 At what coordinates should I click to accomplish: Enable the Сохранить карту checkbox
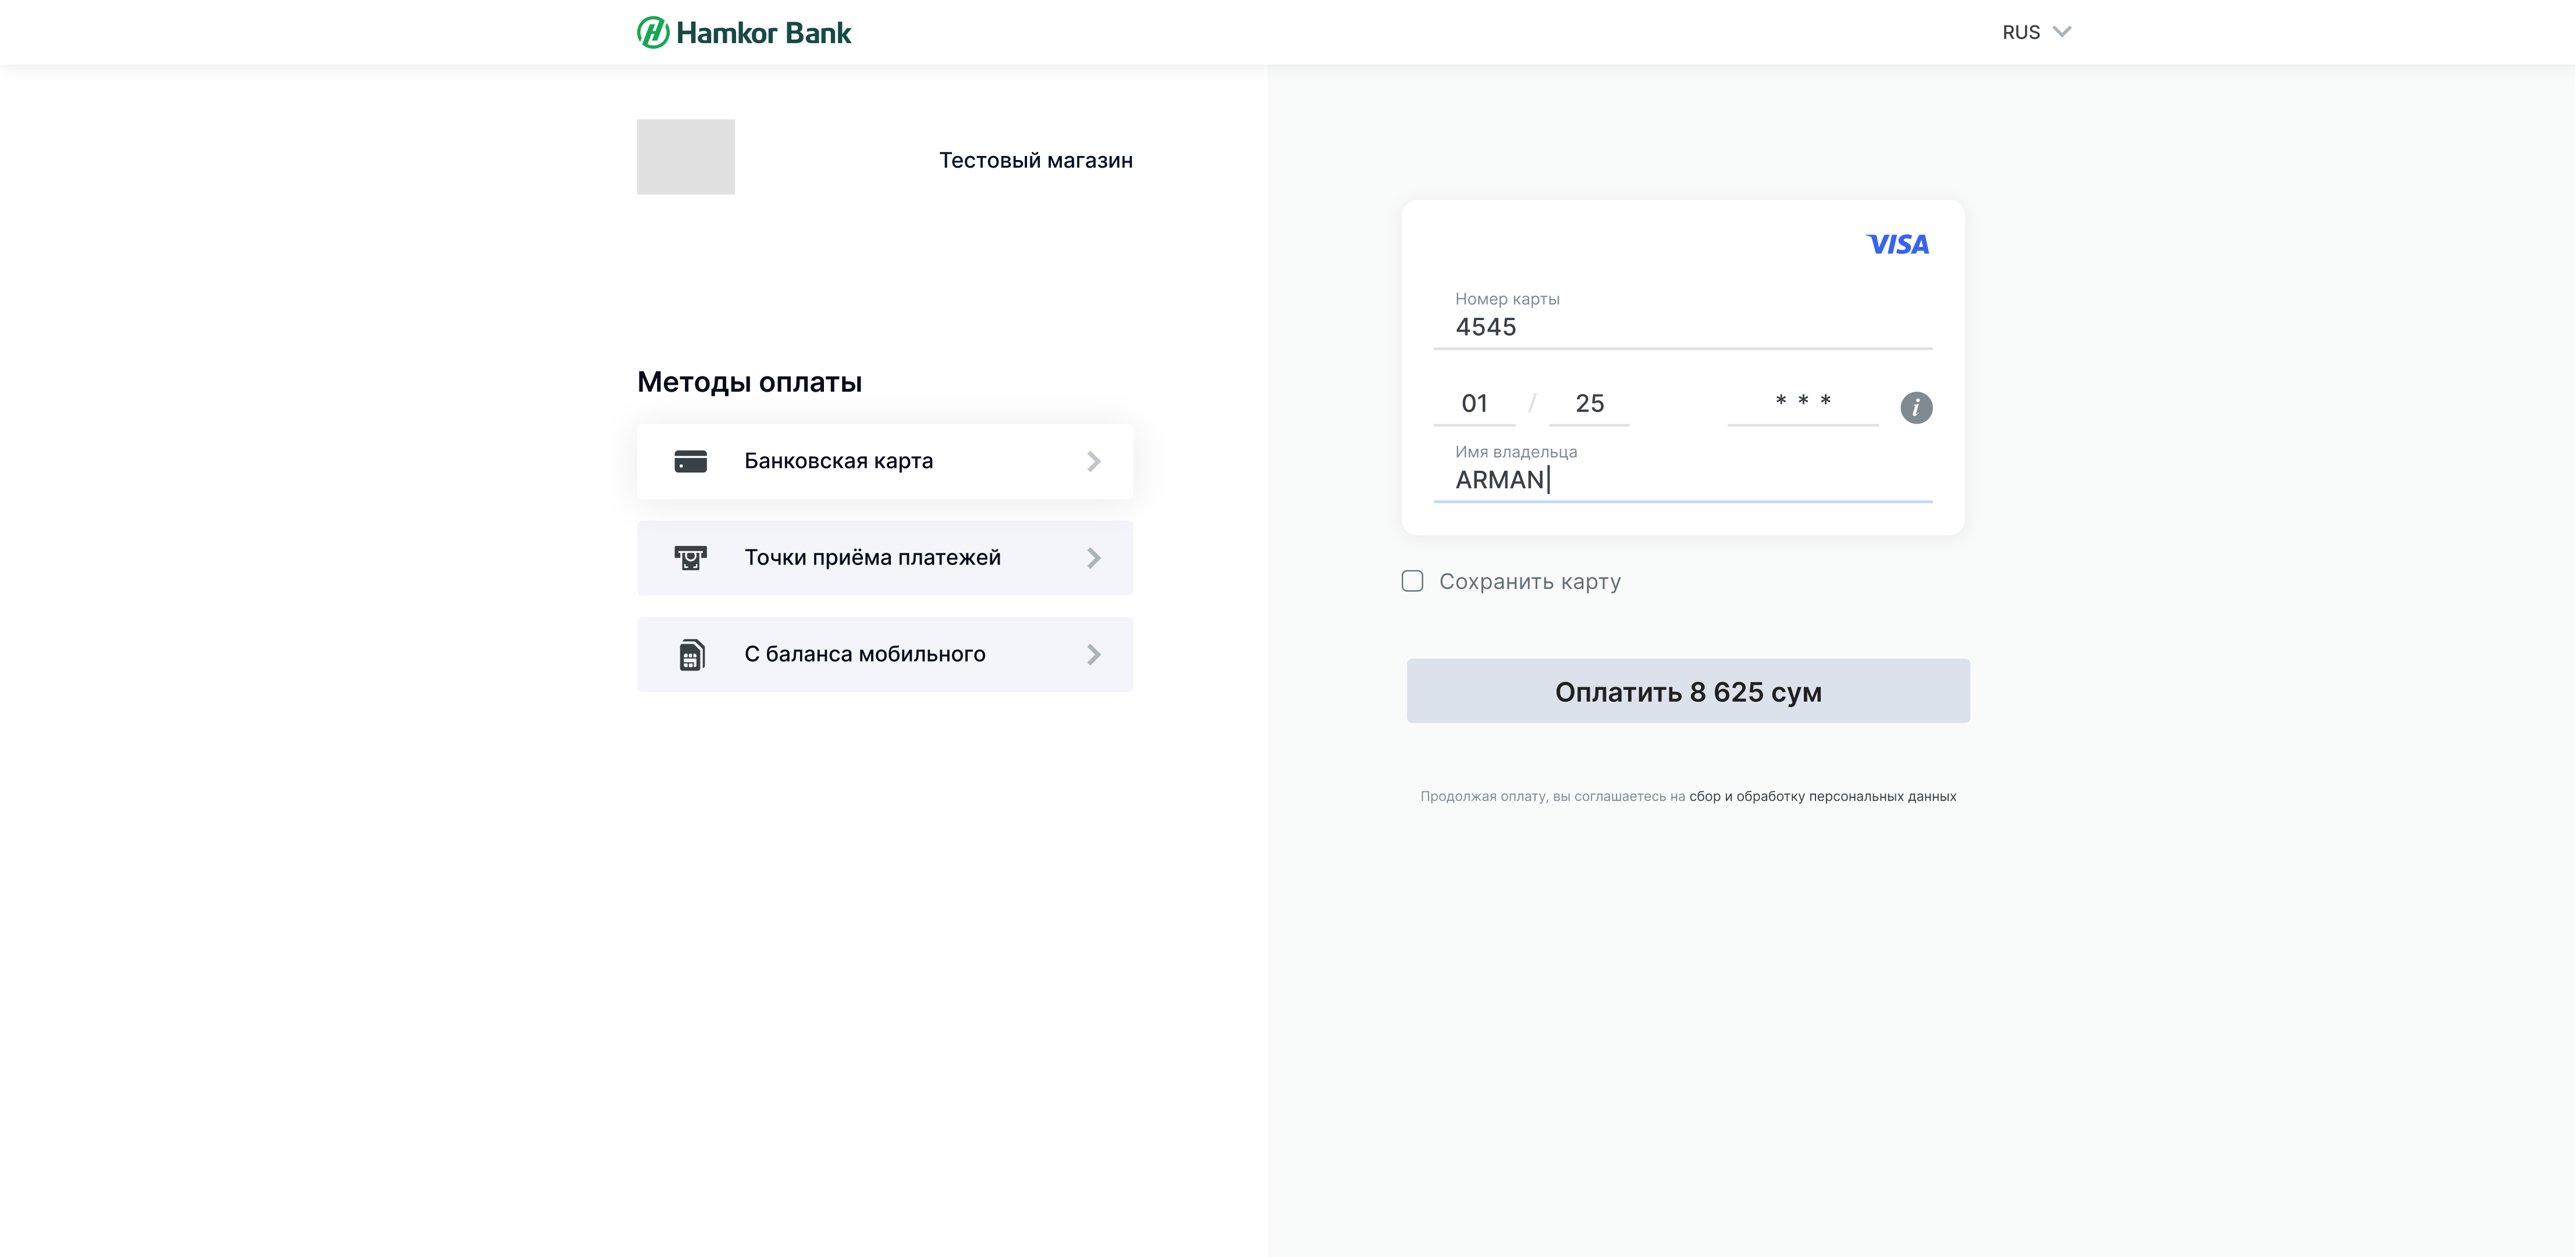tap(1412, 581)
